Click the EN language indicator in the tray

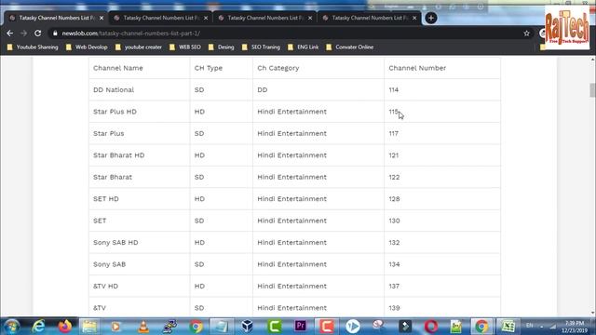[529, 326]
